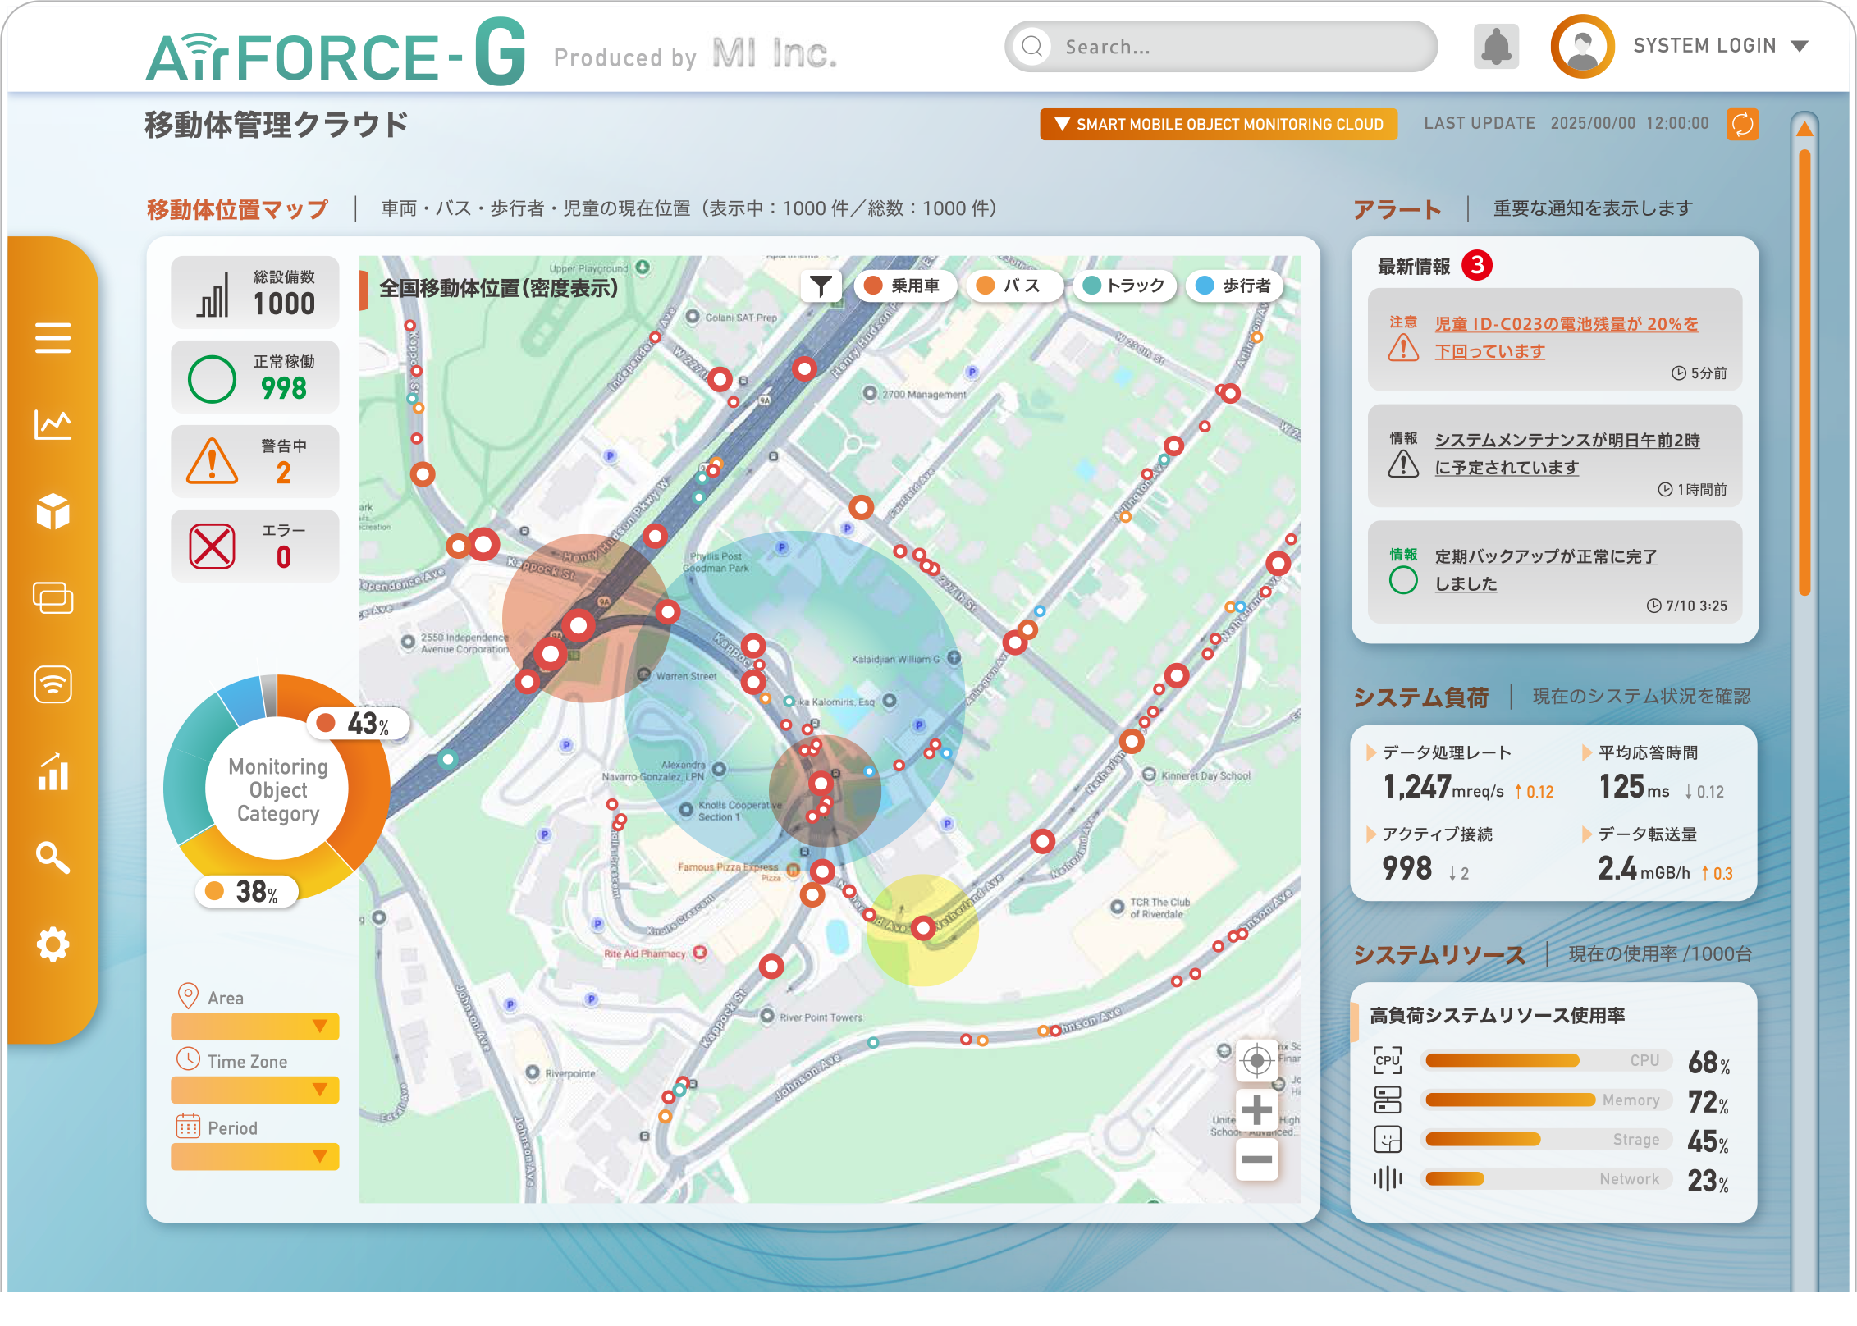Toggle the 乗用車 map legend filter

pos(903,286)
